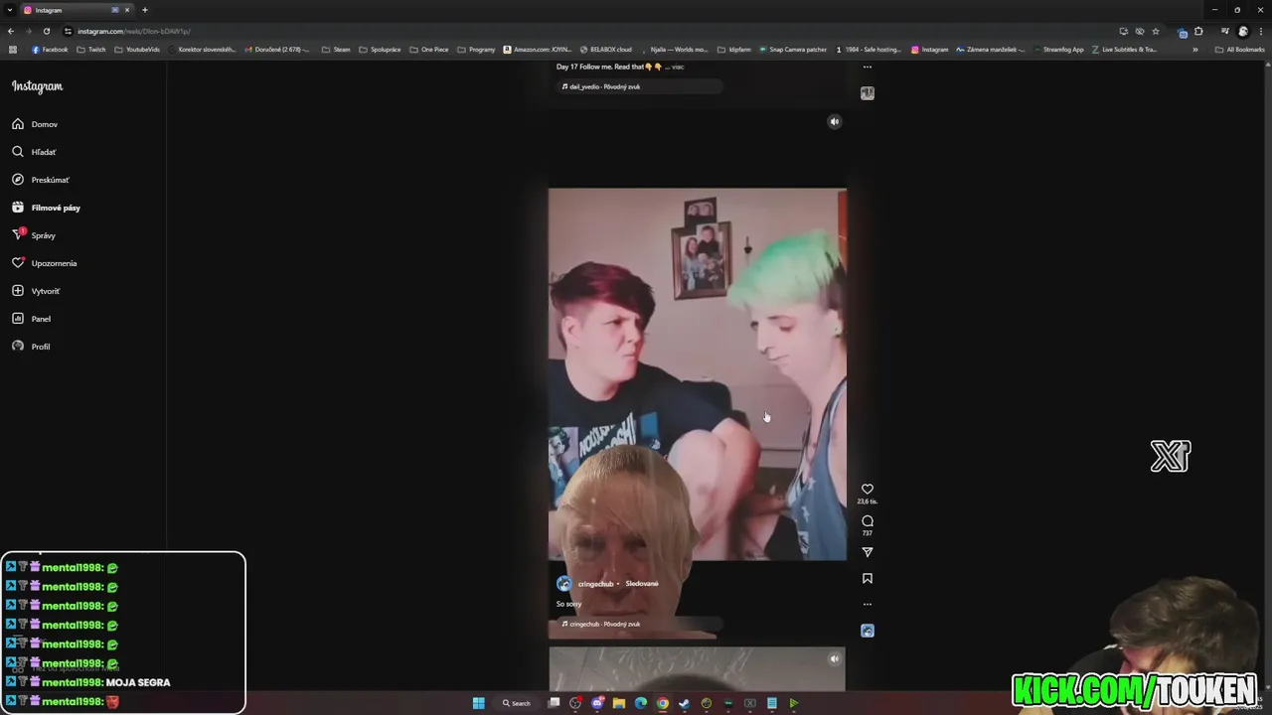Screen dimensions: 1272x715
Task: Open the Steam bookmarks folder
Action: [x=336, y=50]
